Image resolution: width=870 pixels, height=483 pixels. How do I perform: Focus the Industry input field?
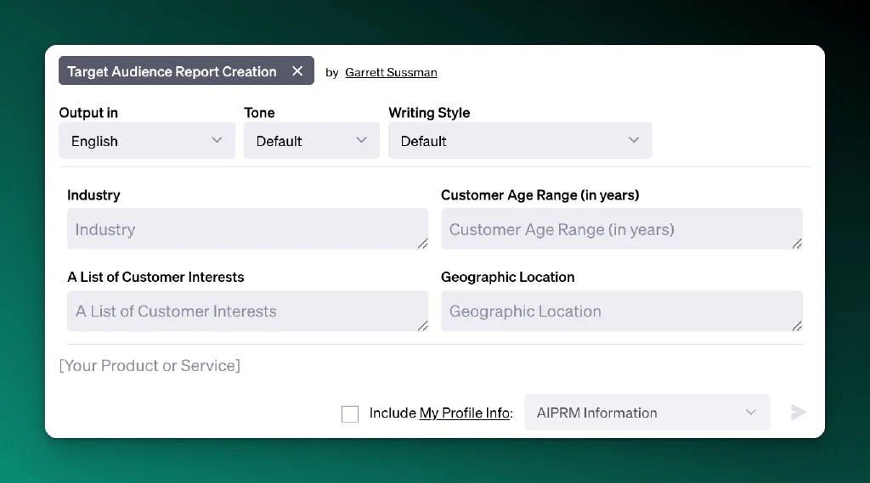pyautogui.click(x=247, y=229)
